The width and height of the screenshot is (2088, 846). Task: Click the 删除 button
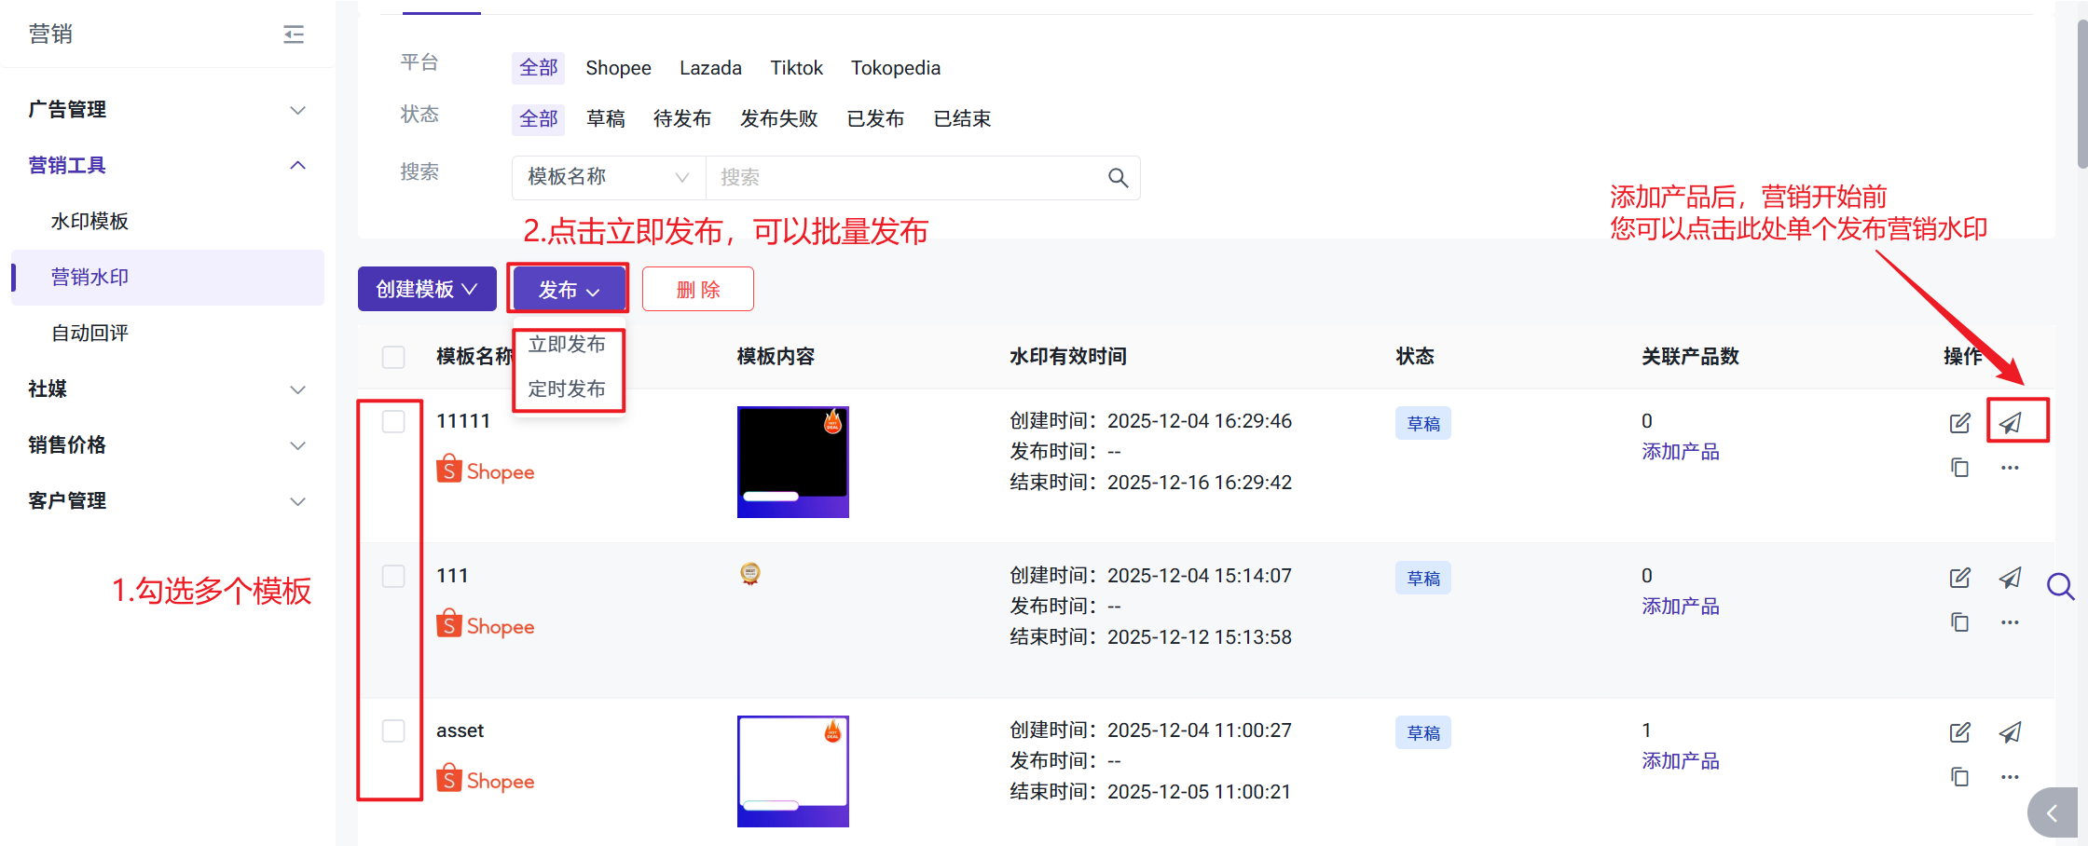click(697, 289)
